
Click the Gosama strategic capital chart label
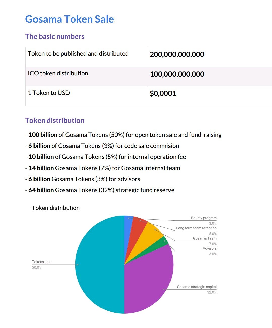[197, 287]
